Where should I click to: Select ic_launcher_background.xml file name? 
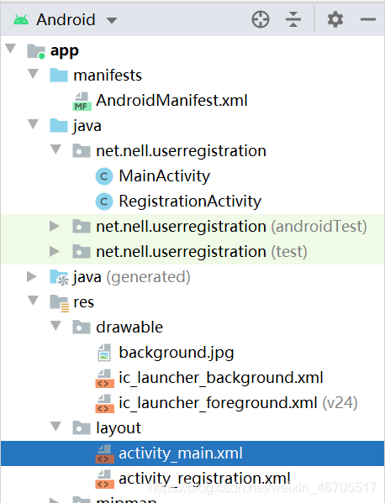click(221, 378)
